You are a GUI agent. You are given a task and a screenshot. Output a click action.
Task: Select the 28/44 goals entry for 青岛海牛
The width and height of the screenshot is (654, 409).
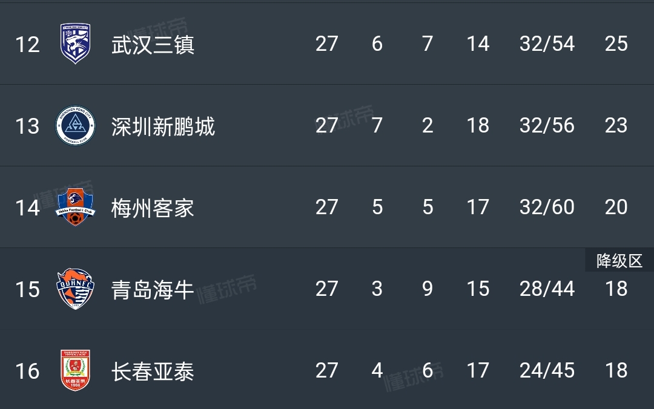coord(547,289)
